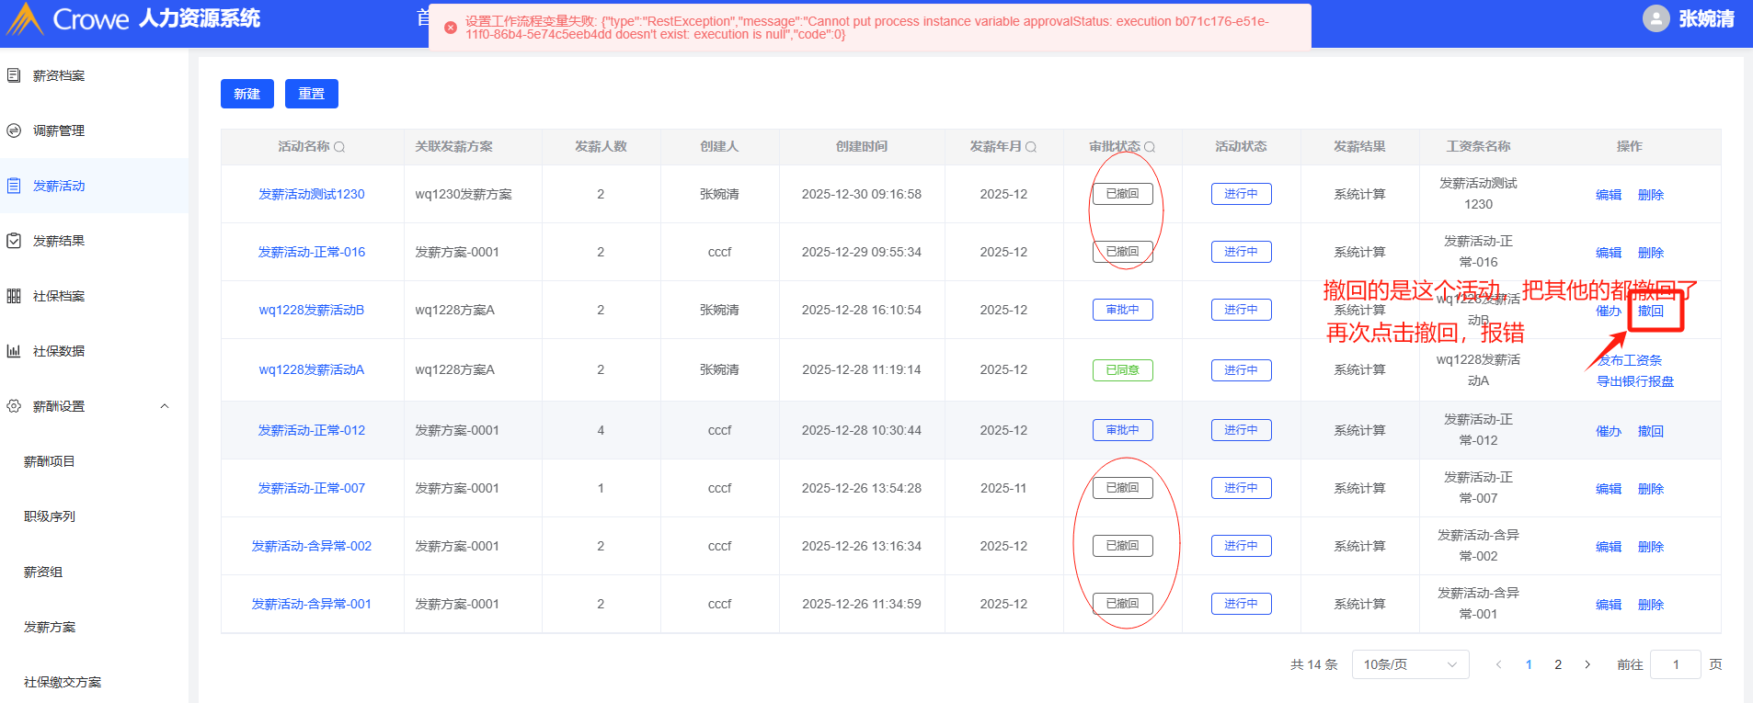The width and height of the screenshot is (1753, 703).
Task: Open the 发薪活动-正常-012 activity link
Action: click(312, 430)
